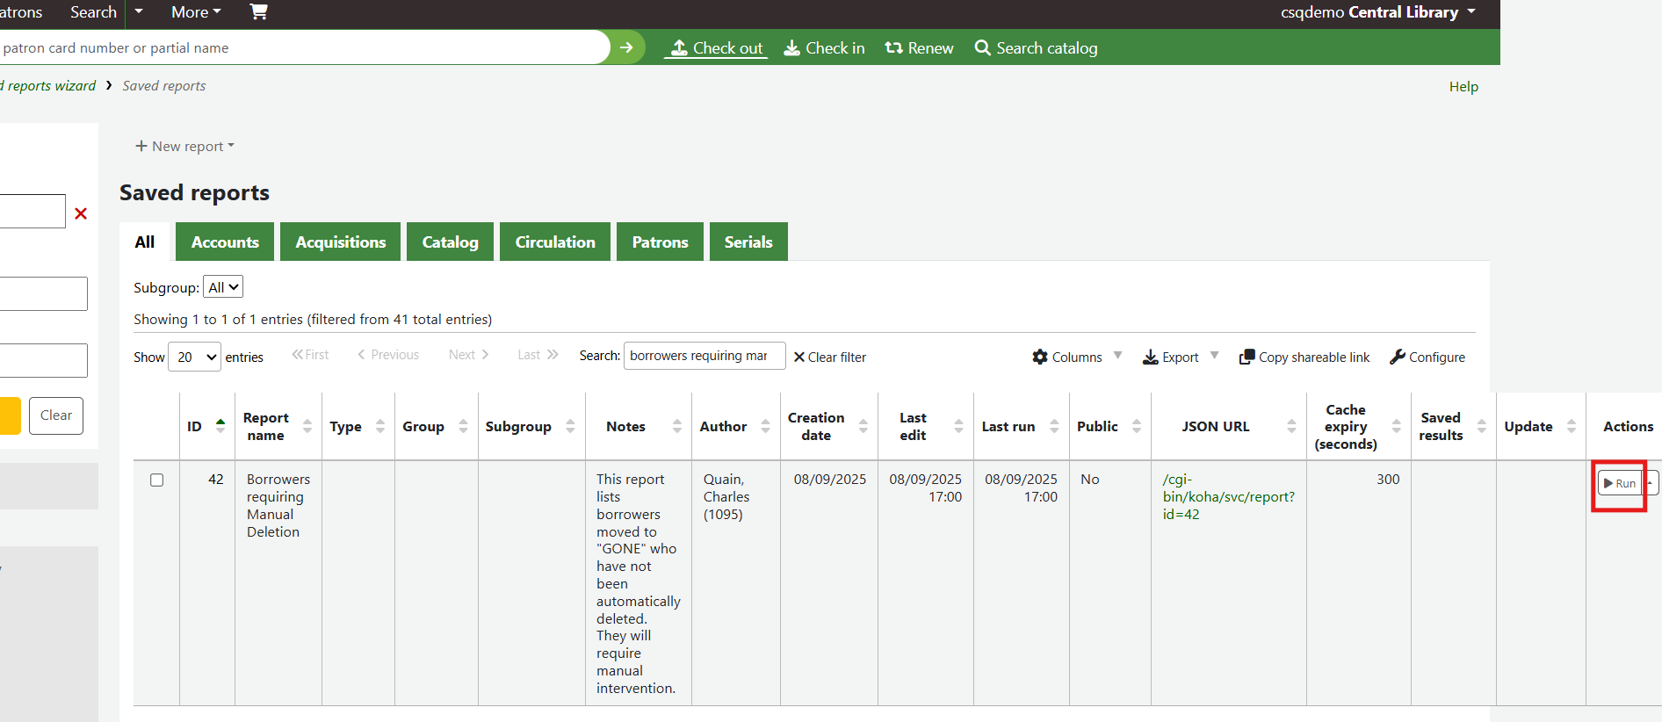Click the Clear filter link
1662x722 pixels.
tap(829, 357)
